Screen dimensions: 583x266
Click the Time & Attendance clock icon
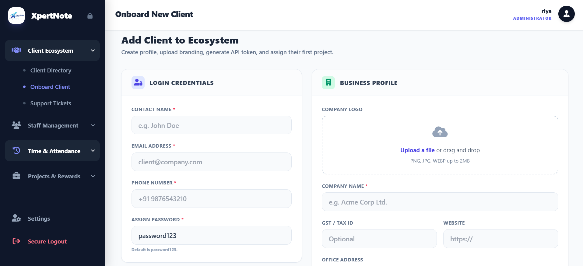coord(16,150)
